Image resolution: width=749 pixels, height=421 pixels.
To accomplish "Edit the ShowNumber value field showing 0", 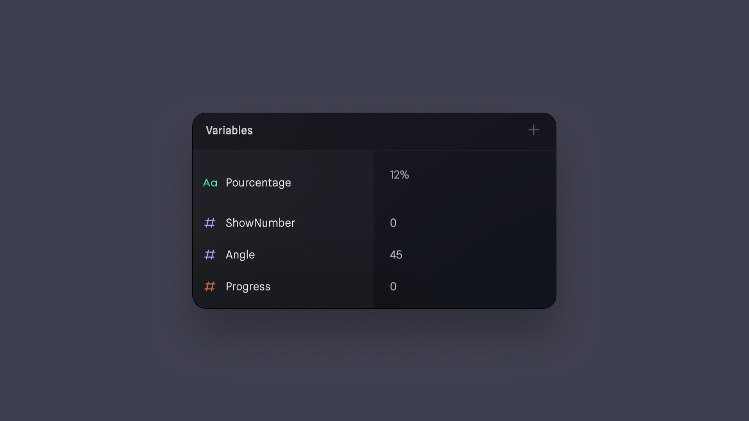I will (393, 223).
